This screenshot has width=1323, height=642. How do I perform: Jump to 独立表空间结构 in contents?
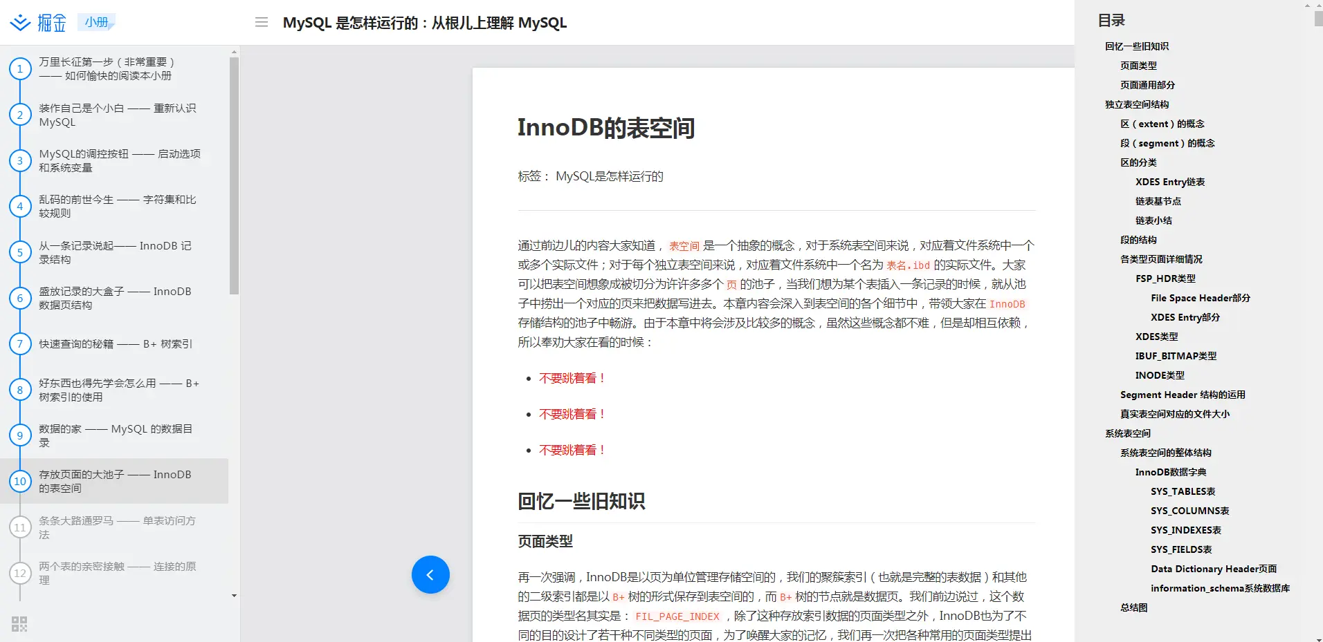click(1137, 104)
